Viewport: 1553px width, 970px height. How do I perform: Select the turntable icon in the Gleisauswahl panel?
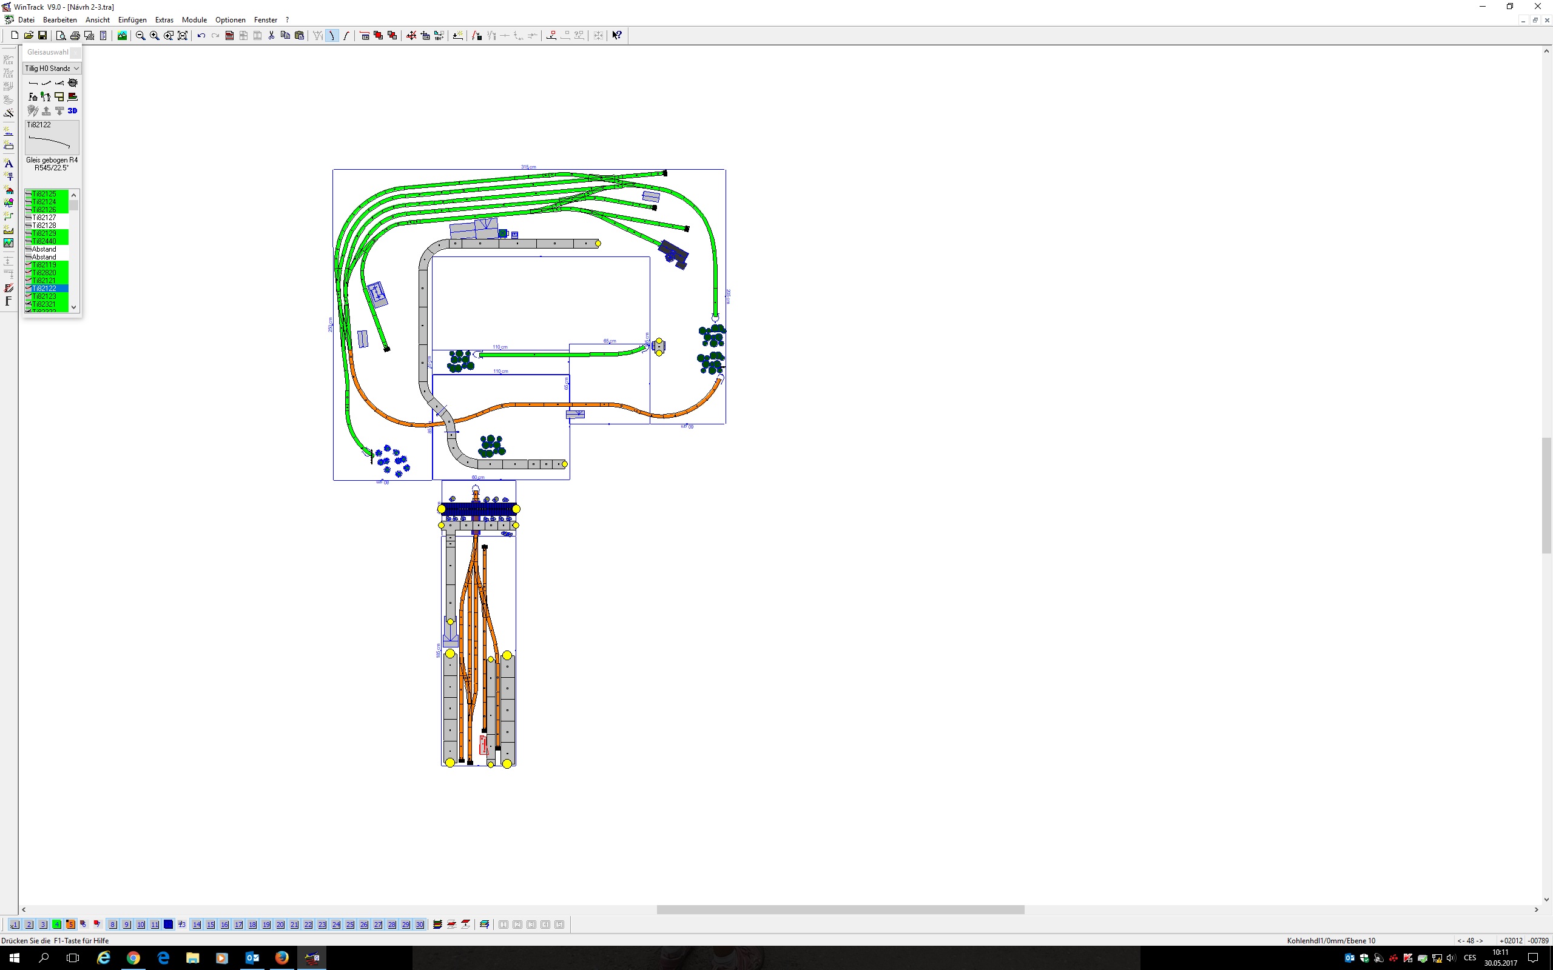coord(73,83)
